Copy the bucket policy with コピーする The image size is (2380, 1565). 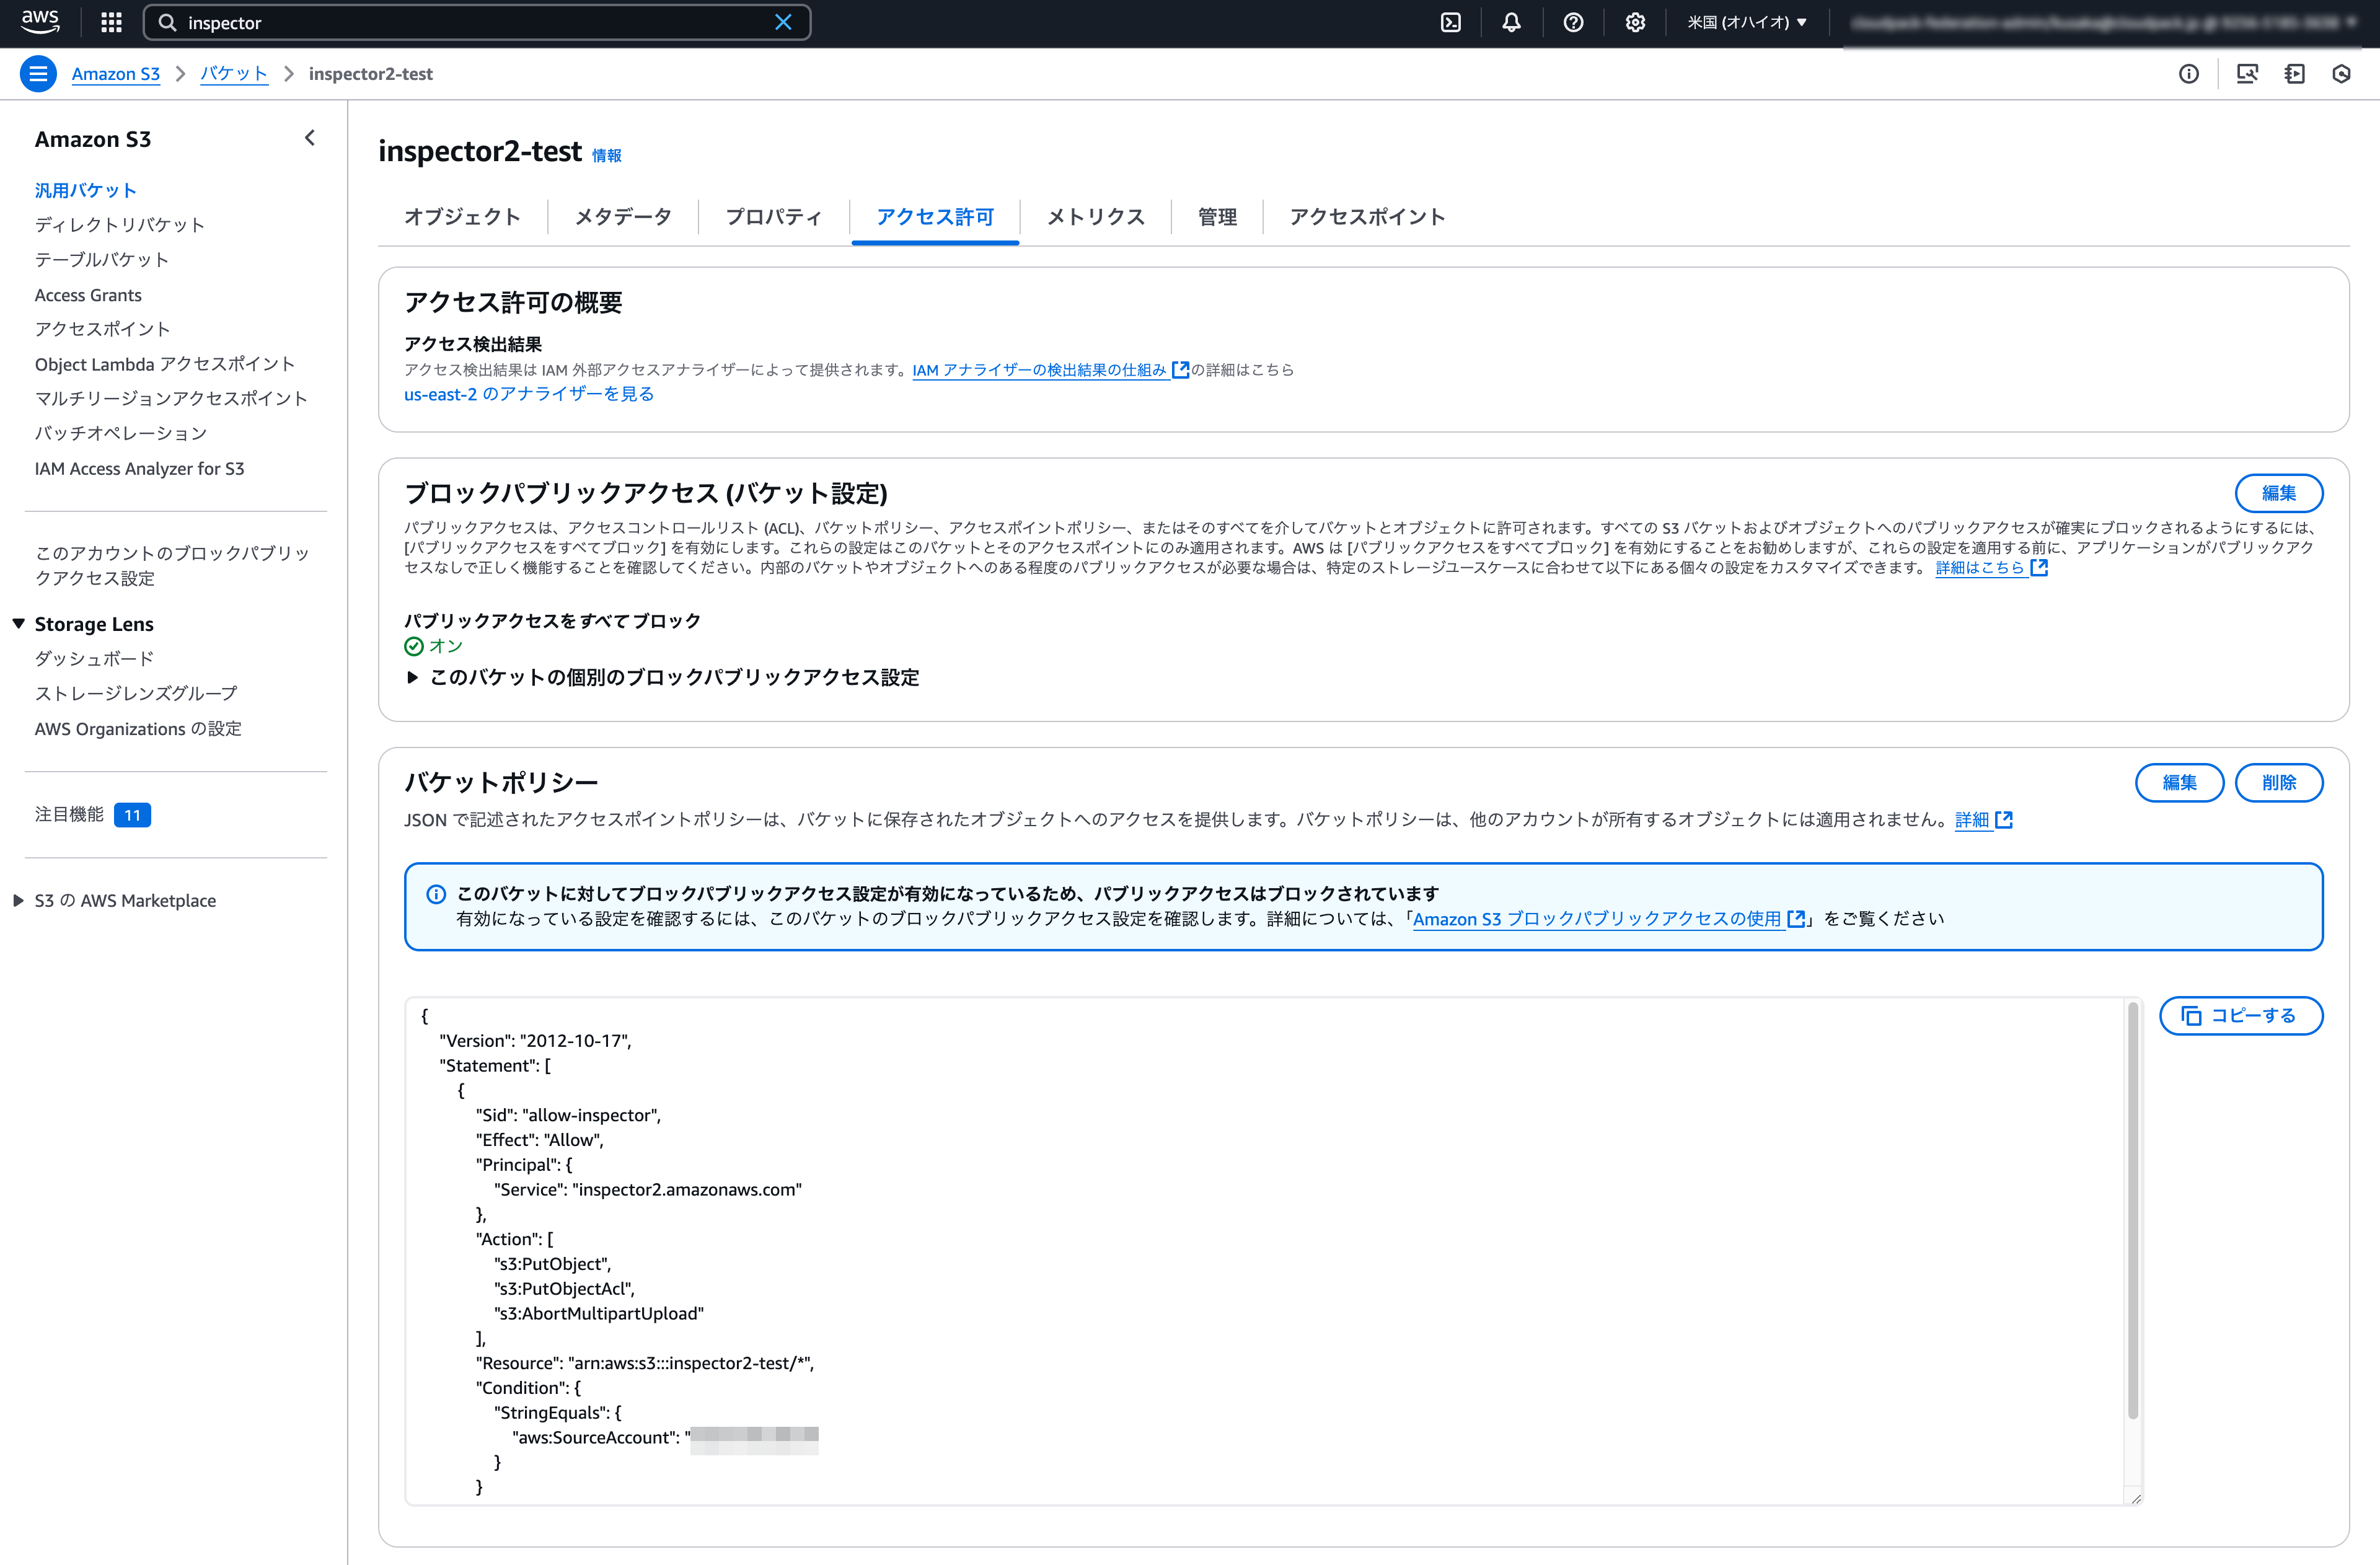pos(2241,1015)
